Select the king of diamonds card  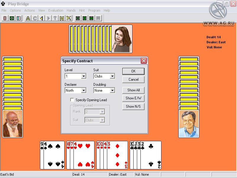[98, 155]
